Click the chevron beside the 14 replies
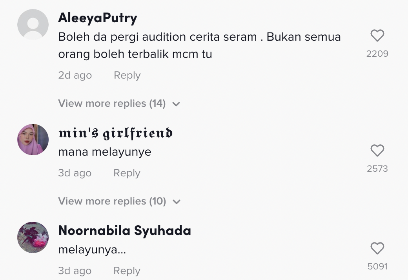Image resolution: width=408 pixels, height=280 pixels. (177, 104)
